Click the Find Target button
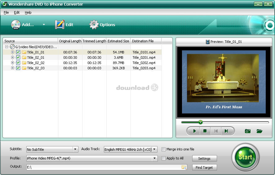 tap(205, 168)
